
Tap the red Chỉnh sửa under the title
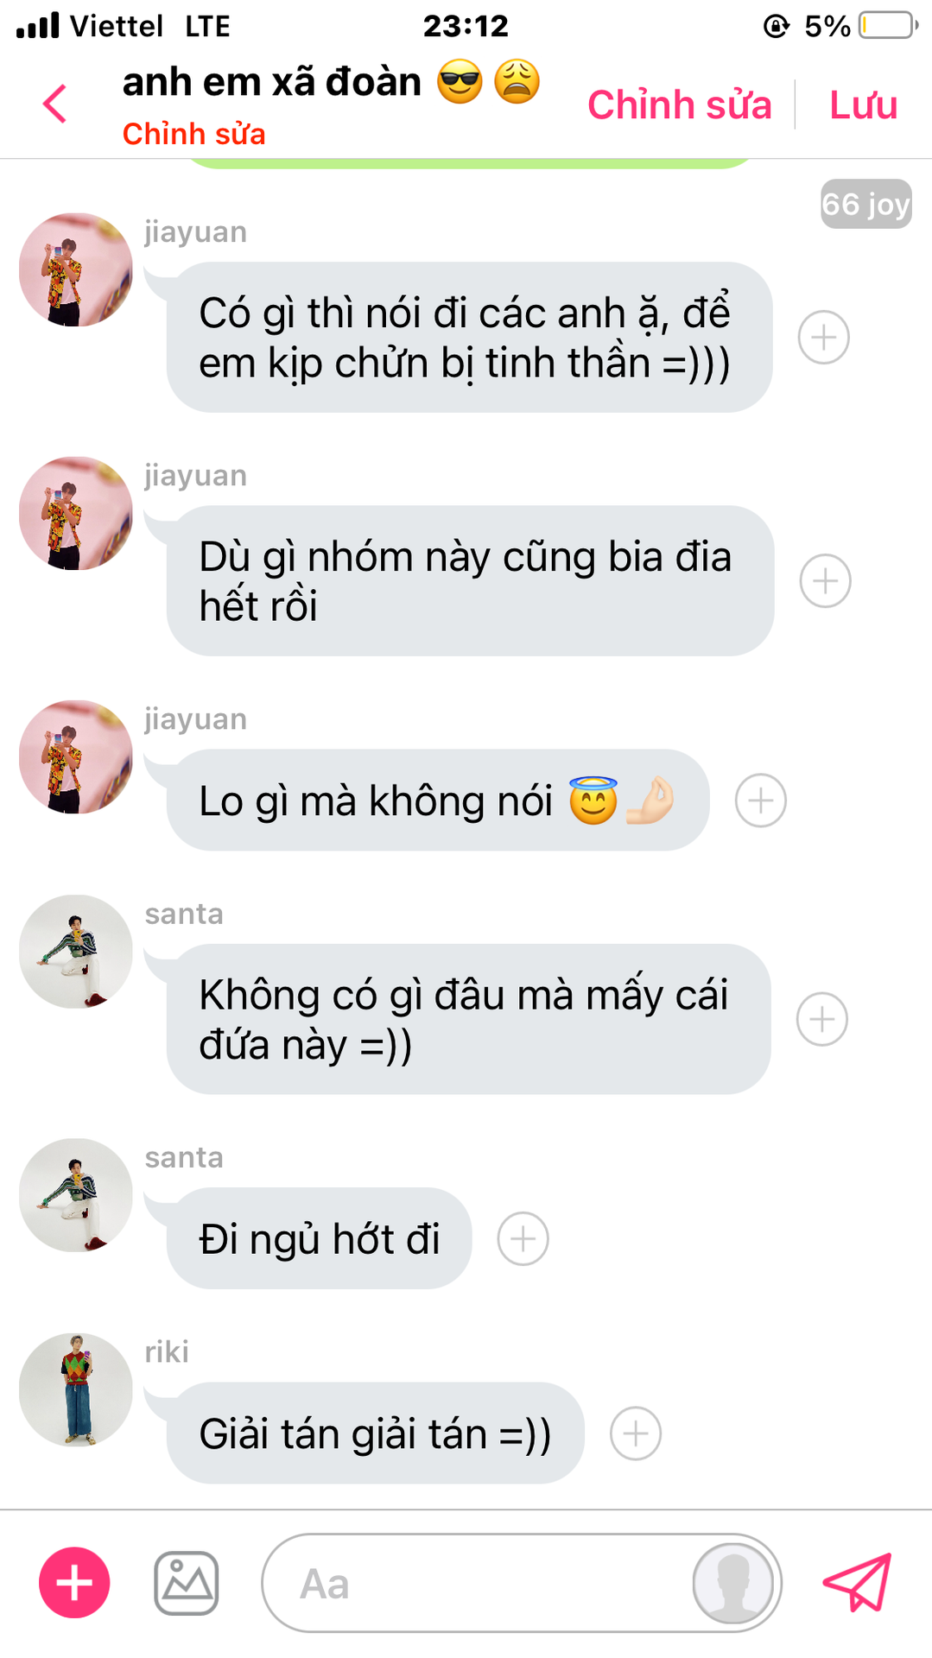coord(193,134)
